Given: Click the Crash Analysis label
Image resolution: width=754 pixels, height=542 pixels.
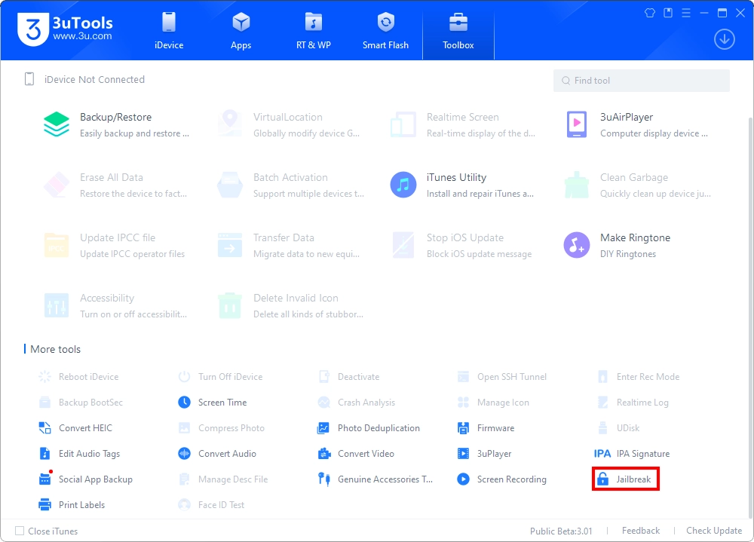Looking at the screenshot, I should pyautogui.click(x=366, y=402).
